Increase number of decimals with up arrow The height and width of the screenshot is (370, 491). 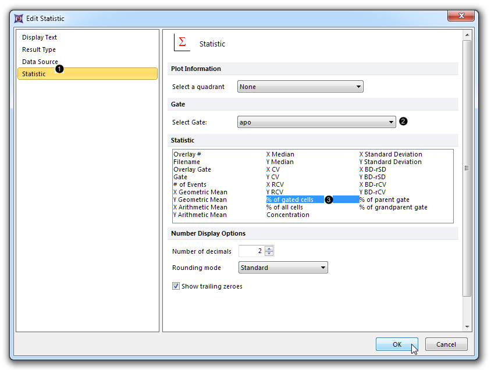[269, 248]
